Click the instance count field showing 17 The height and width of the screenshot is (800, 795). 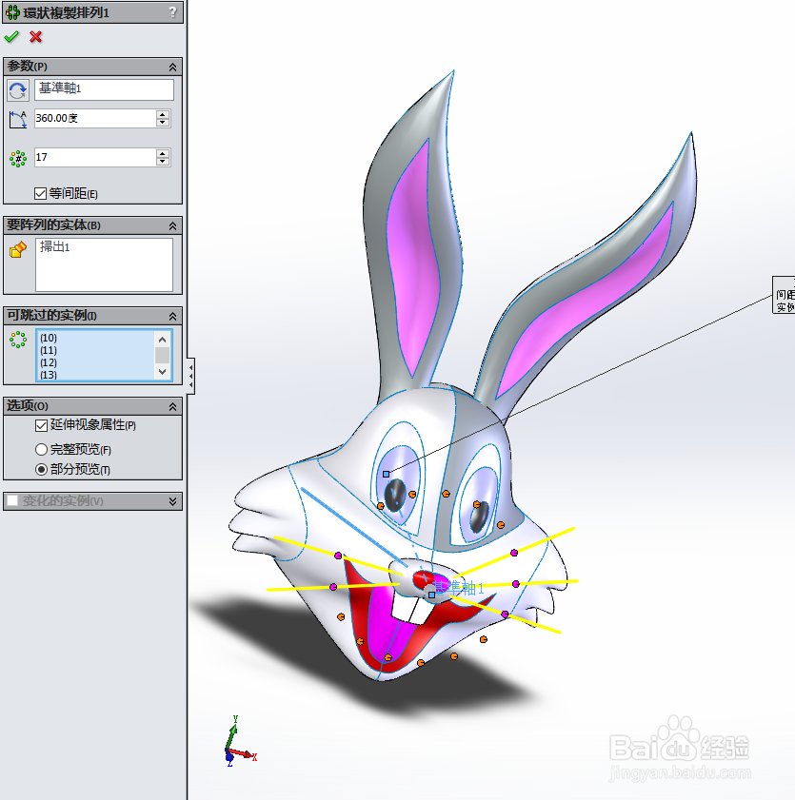coord(95,157)
